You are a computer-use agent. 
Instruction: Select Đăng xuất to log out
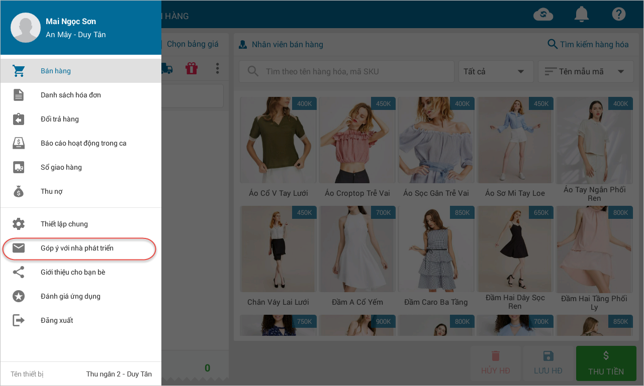point(81,320)
